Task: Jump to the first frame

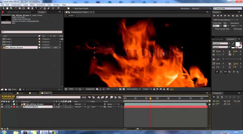Action: (x=214, y=16)
